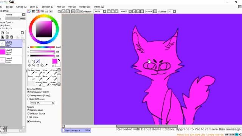Open the 300% zoom level dropdown
Viewport: 242px width, 136px height.
pyautogui.click(x=105, y=11)
